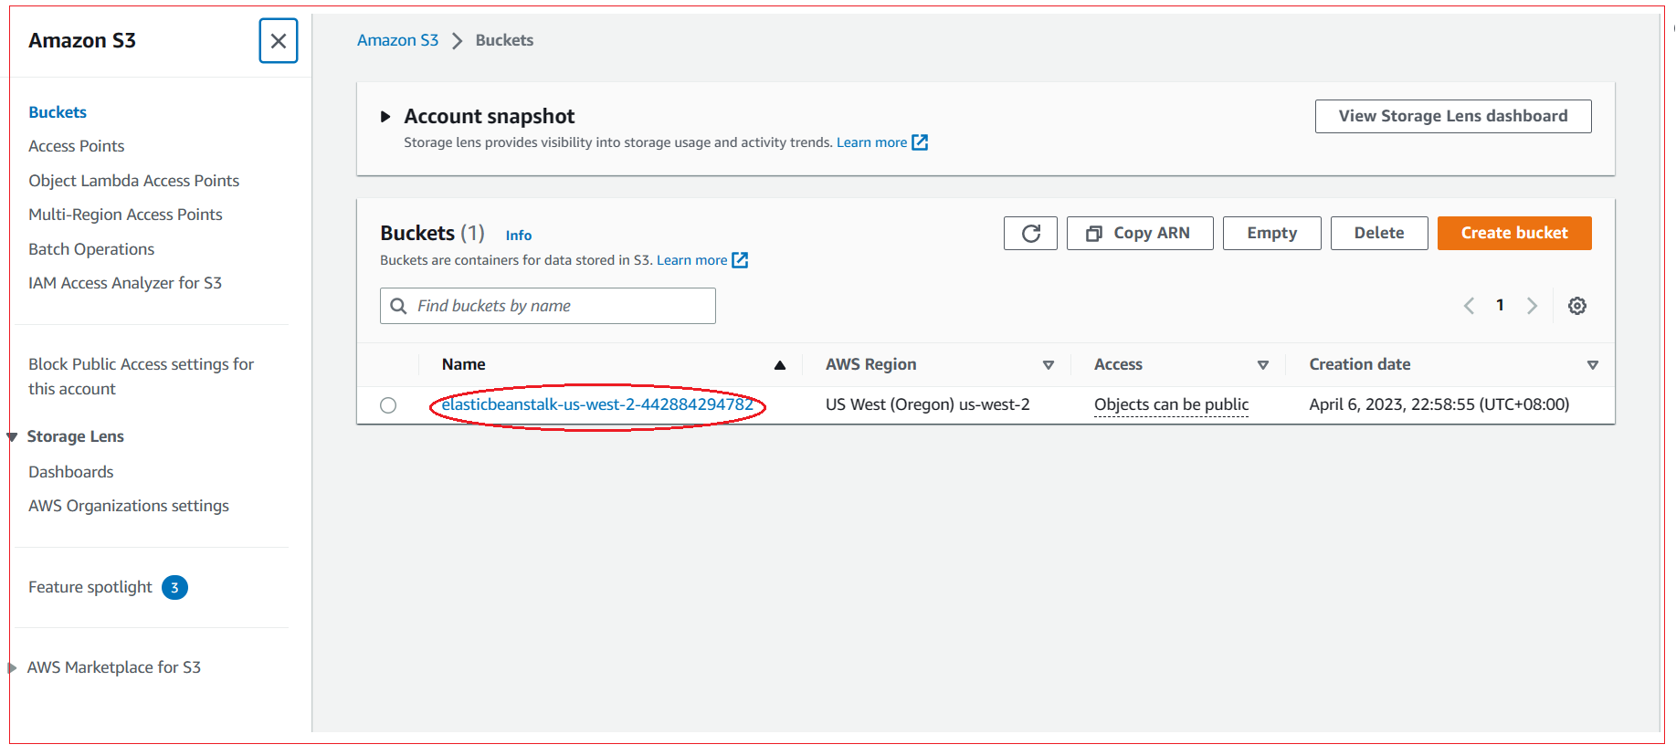Screen dimensions: 1676x755
Task: Click the Delete bucket button
Action: tap(1379, 233)
